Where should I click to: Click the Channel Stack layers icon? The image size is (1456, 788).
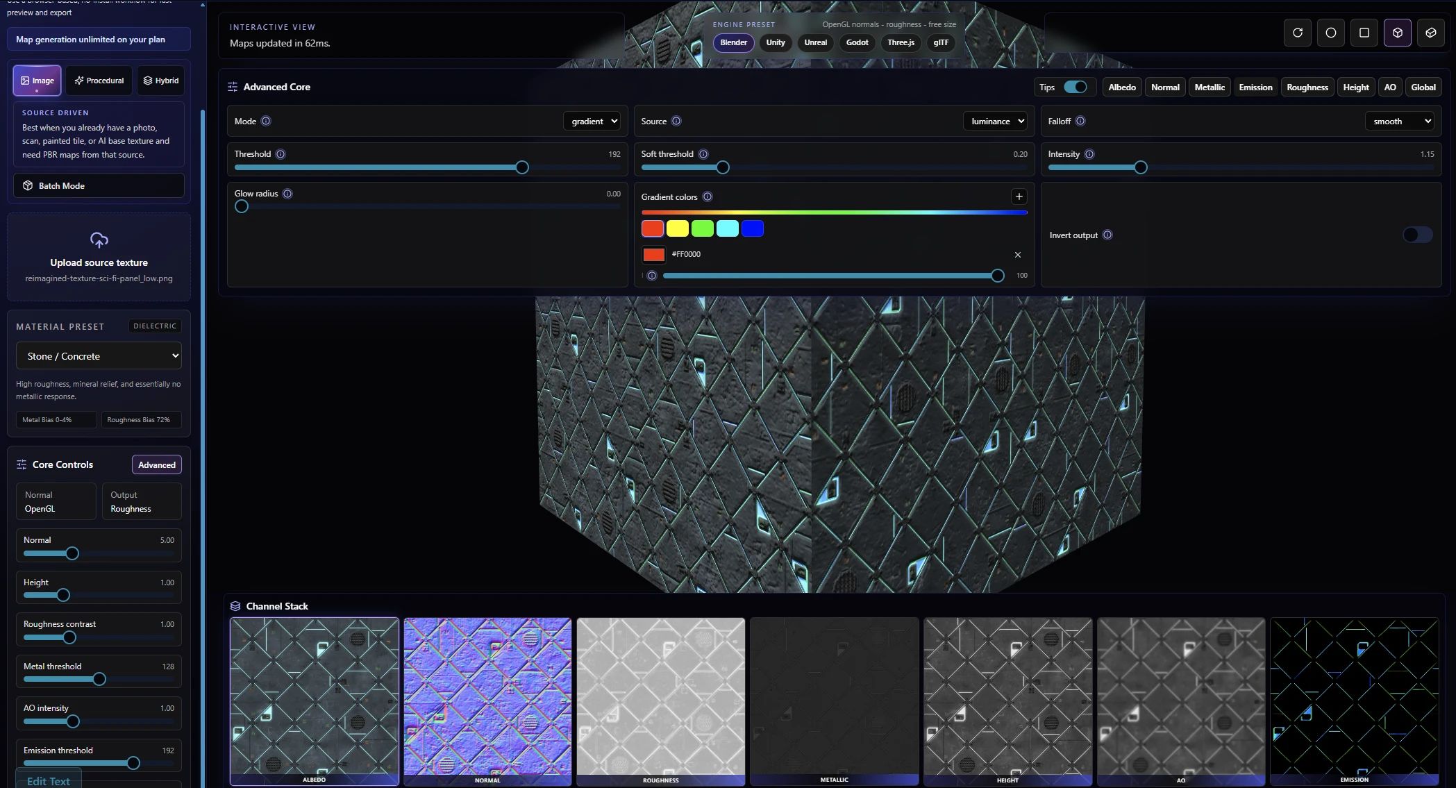click(x=235, y=606)
